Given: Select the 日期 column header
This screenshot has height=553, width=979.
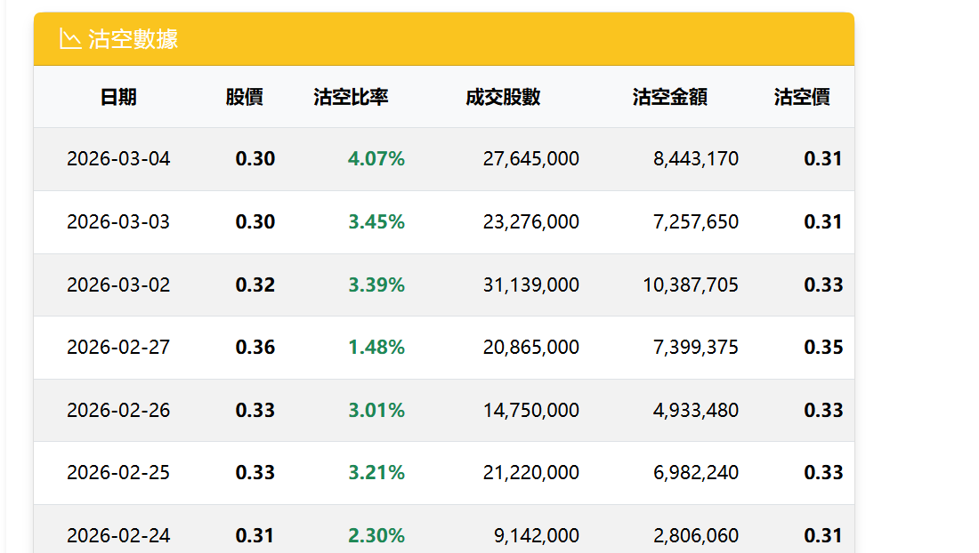Looking at the screenshot, I should [x=118, y=97].
